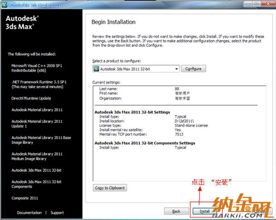Maximize the installer window
276x220 pixels.
point(256,4)
